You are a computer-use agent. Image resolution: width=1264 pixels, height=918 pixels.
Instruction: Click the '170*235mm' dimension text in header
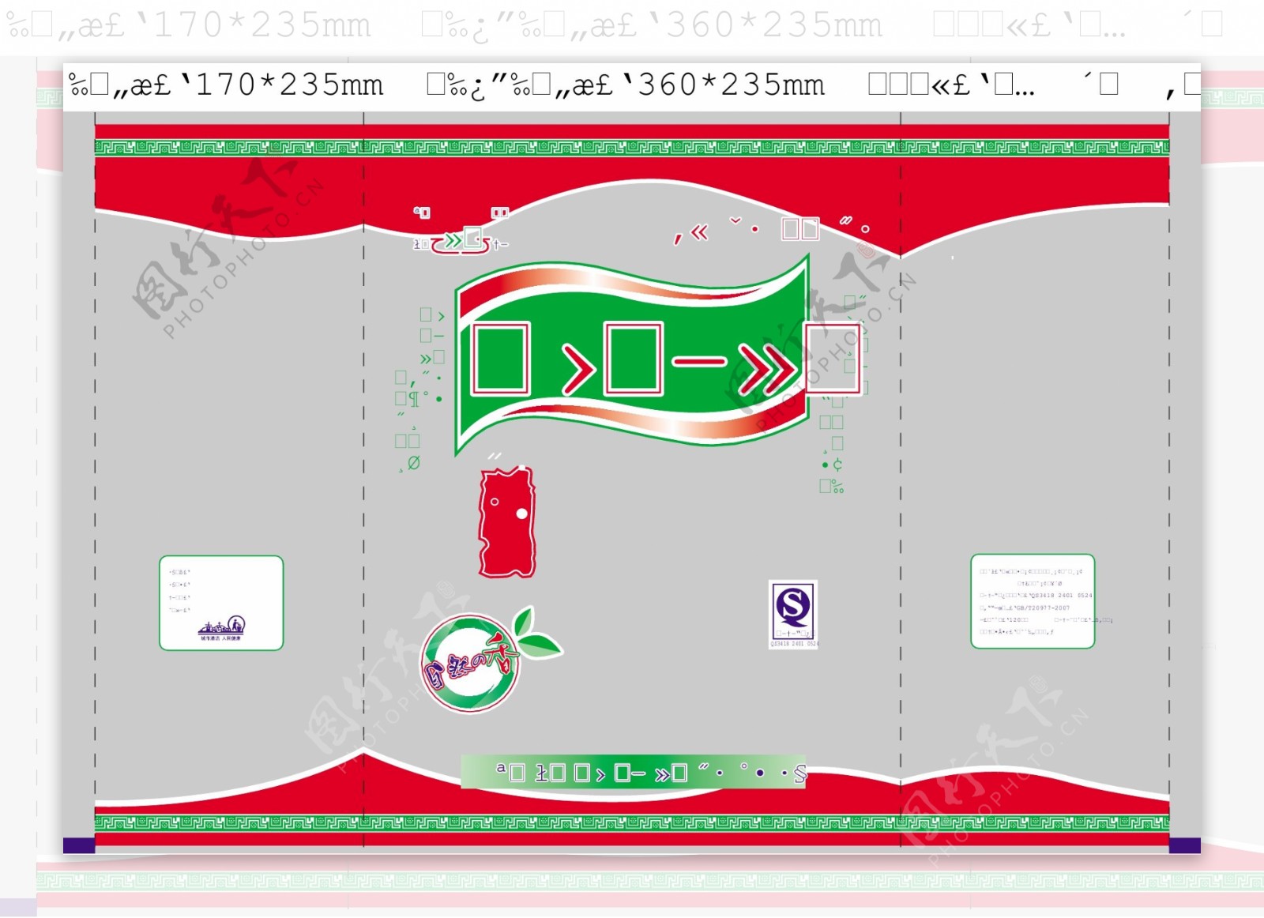(x=289, y=85)
